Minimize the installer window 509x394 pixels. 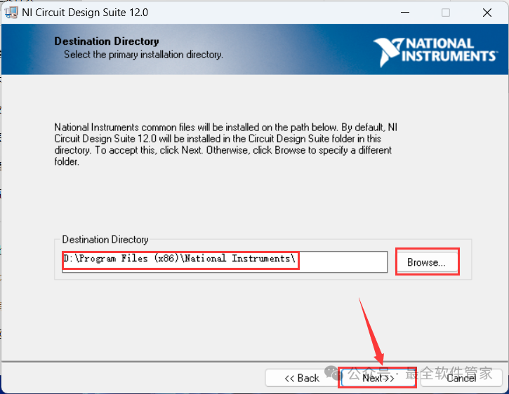click(x=404, y=13)
